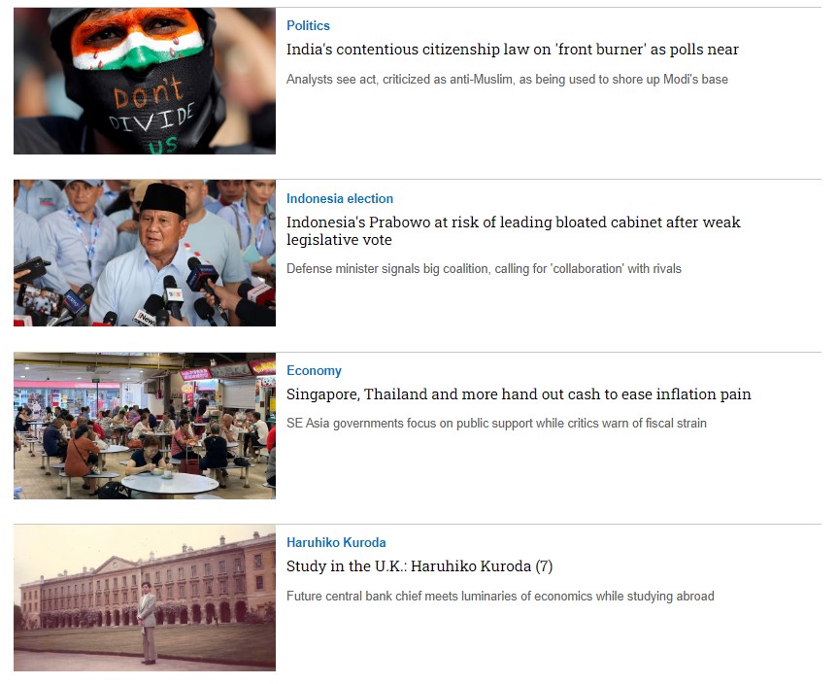Open India's contentious citizenship law headline
Viewport: 838px width, 684px height.
pos(512,50)
